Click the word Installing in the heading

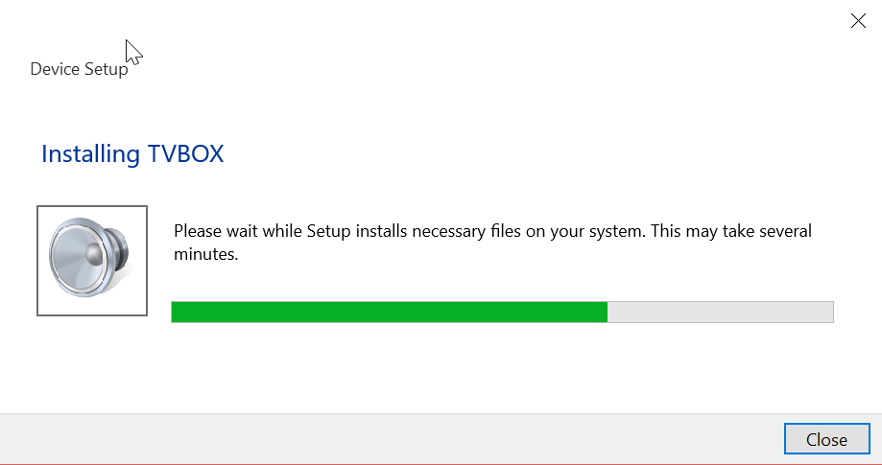(x=90, y=153)
